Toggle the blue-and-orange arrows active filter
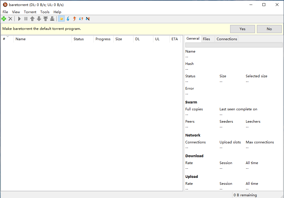 [x=81, y=19]
